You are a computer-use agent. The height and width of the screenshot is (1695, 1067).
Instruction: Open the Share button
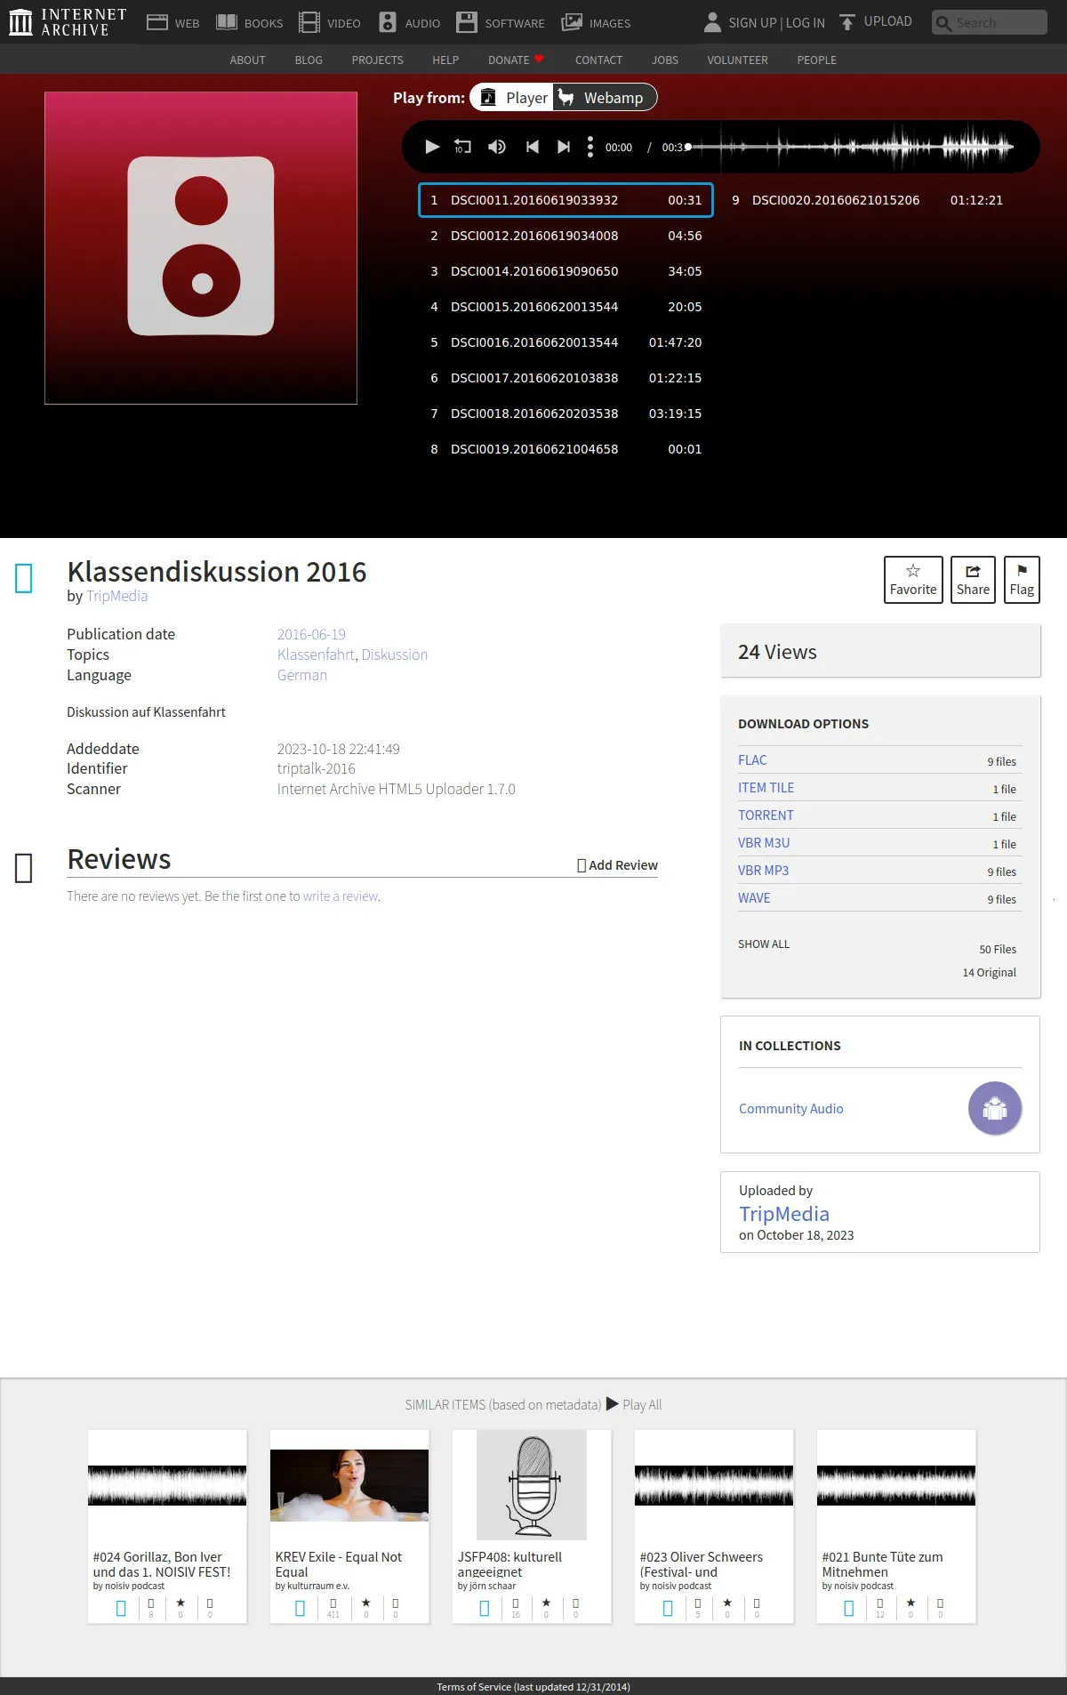tap(973, 580)
